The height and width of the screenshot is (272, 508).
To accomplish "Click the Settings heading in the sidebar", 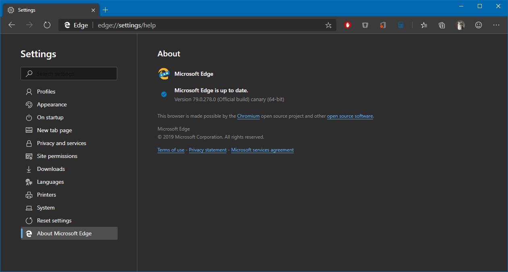I will click(x=38, y=54).
